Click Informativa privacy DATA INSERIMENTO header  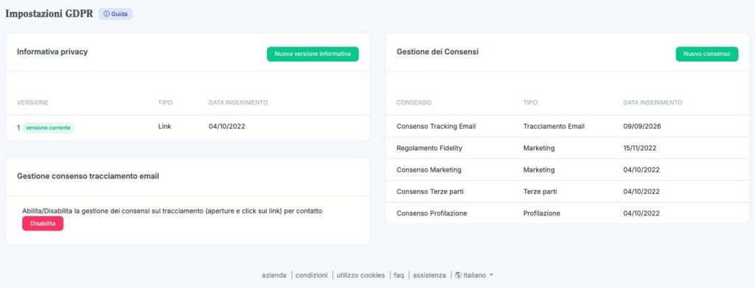pos(238,102)
